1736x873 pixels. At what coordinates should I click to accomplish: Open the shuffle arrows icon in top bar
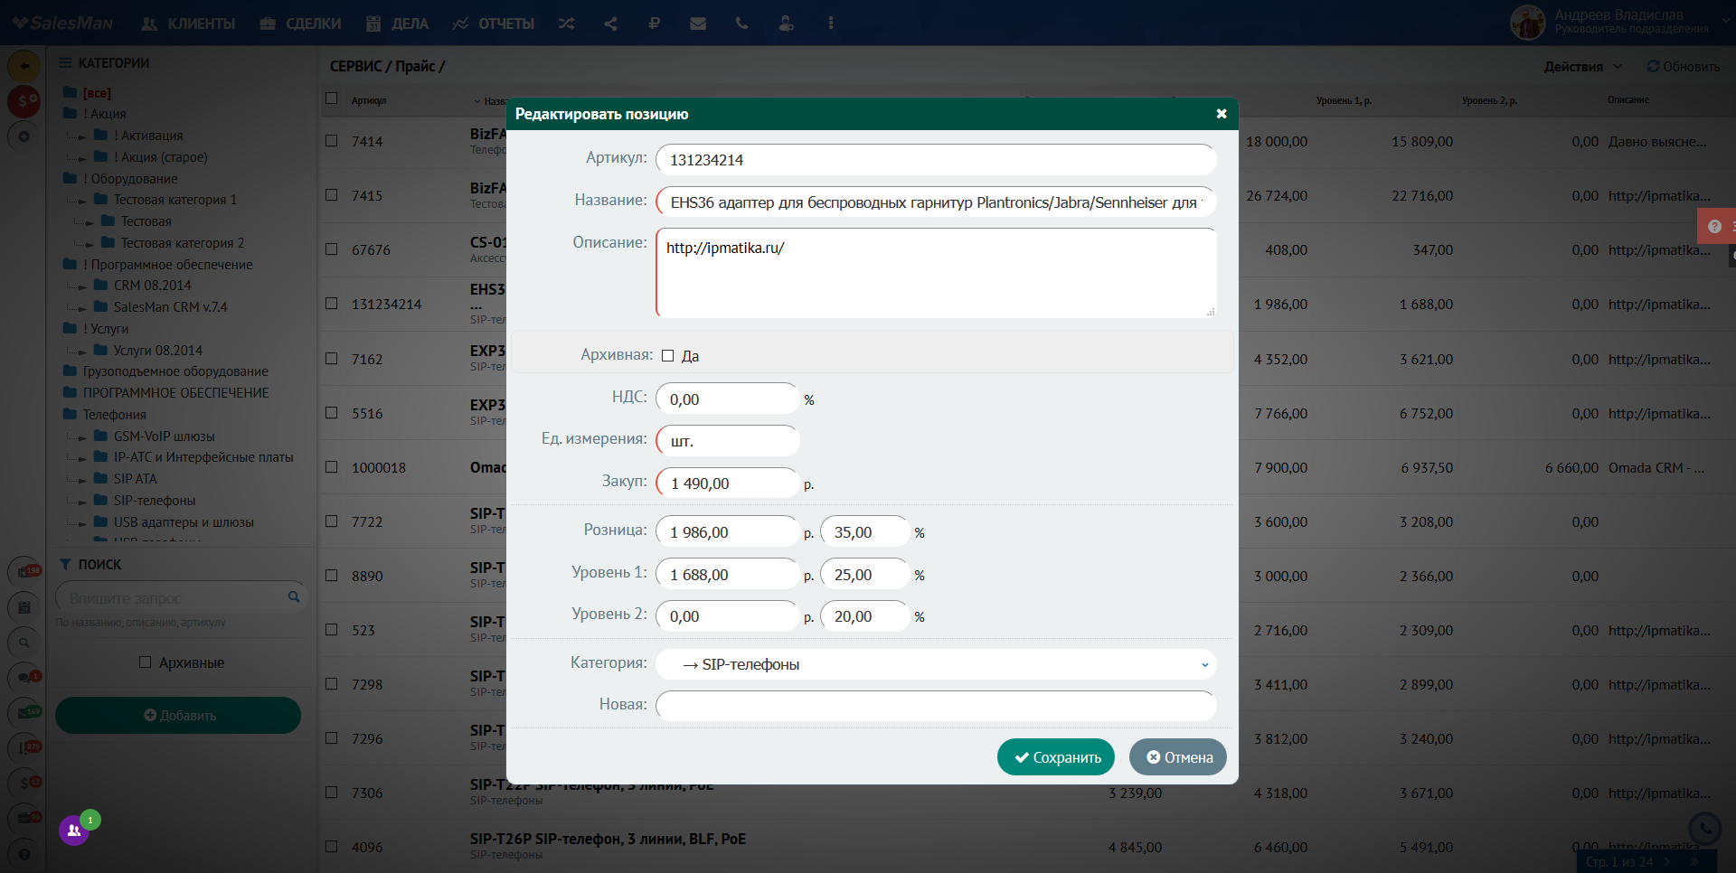566,23
